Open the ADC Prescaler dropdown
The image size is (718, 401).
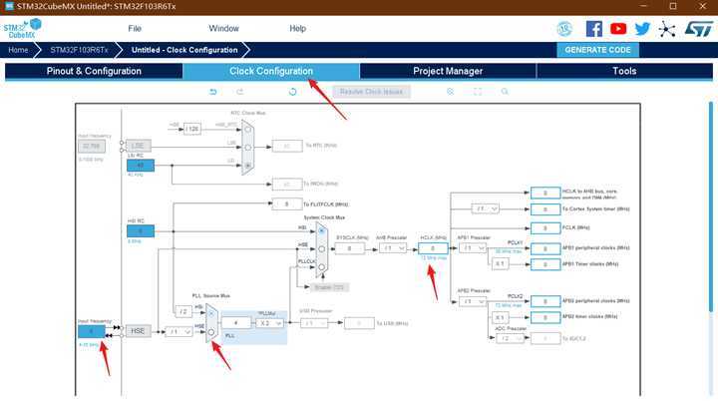pyautogui.click(x=511, y=338)
